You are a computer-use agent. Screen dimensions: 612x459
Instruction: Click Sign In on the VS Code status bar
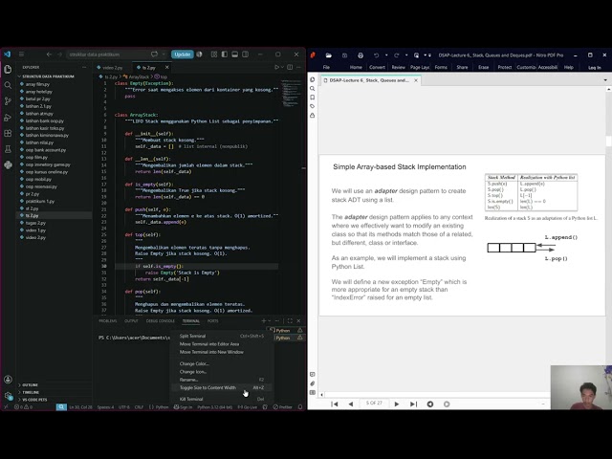pyautogui.click(x=183, y=407)
